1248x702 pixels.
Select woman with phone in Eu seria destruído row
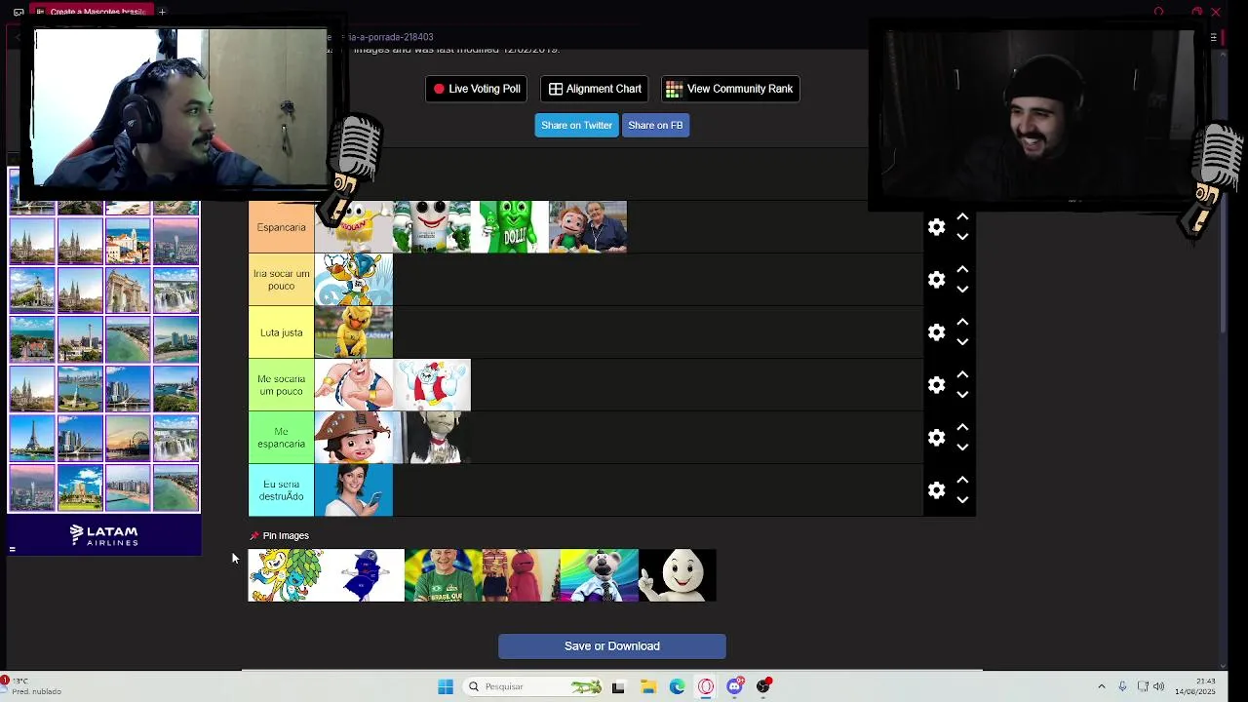354,490
